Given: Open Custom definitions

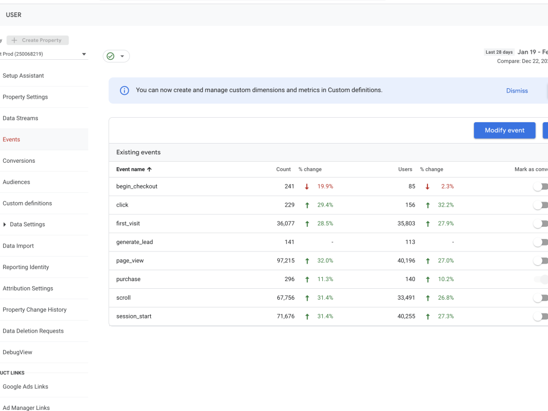Looking at the screenshot, I should coord(28,203).
